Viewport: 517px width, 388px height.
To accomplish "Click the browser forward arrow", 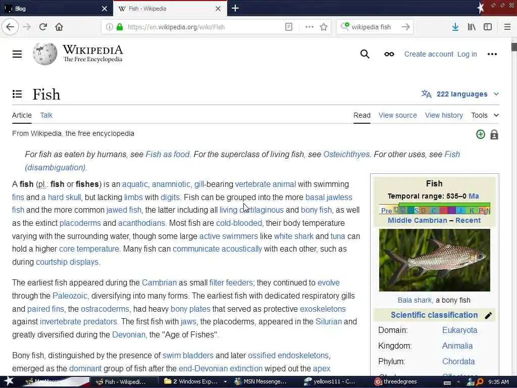I will [27, 27].
